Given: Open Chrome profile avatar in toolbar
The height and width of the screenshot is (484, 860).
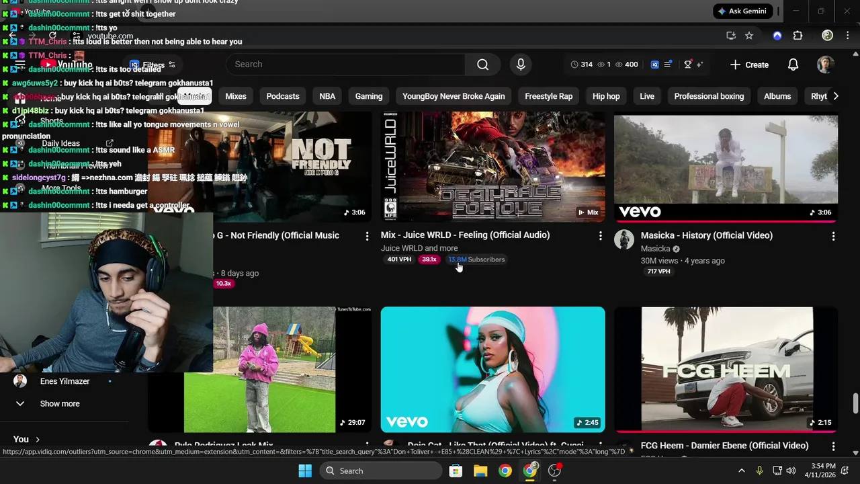Looking at the screenshot, I should pyautogui.click(x=828, y=36).
